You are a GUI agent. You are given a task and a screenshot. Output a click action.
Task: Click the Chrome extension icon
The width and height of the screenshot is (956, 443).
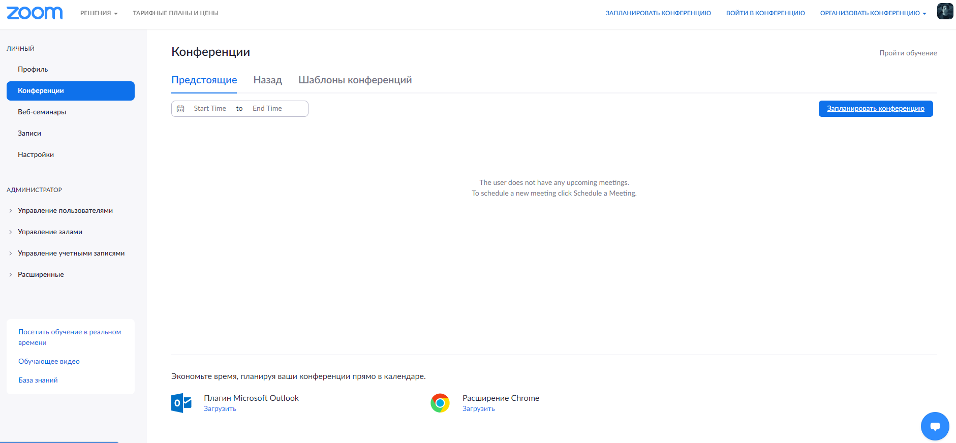(x=440, y=403)
